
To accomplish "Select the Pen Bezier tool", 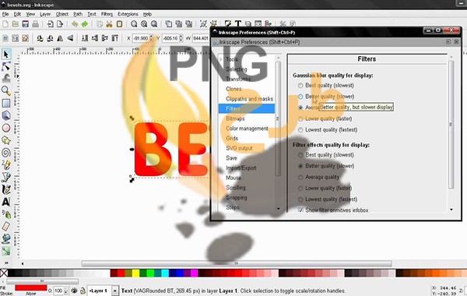I will coord(6,177).
